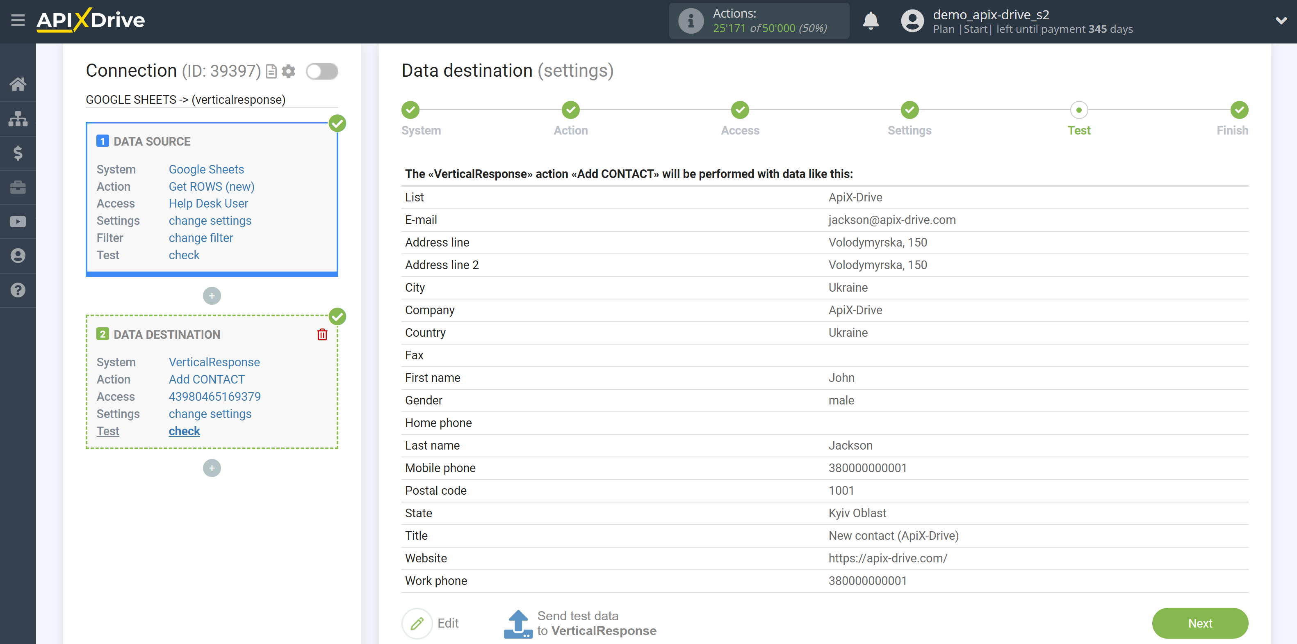Screen dimensions: 1297x644
Task: Select the Mobile phone 380000000001 value
Action: (868, 468)
